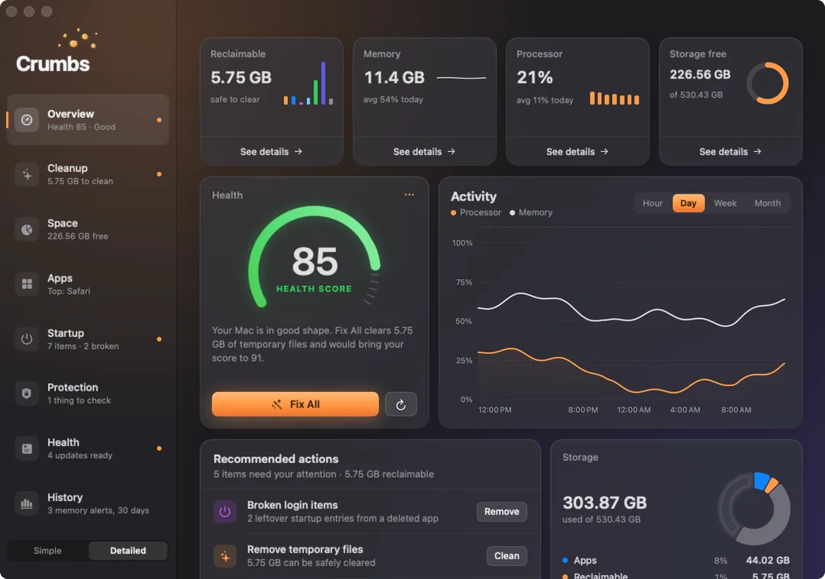This screenshot has height=579, width=825.
Task: Click the orange alert dot on Startup item
Action: 159,339
